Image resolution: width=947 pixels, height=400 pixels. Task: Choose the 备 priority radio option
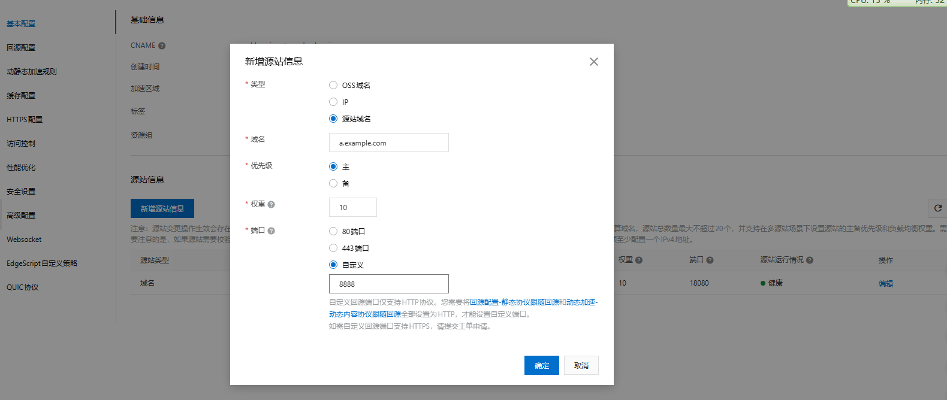coord(333,183)
